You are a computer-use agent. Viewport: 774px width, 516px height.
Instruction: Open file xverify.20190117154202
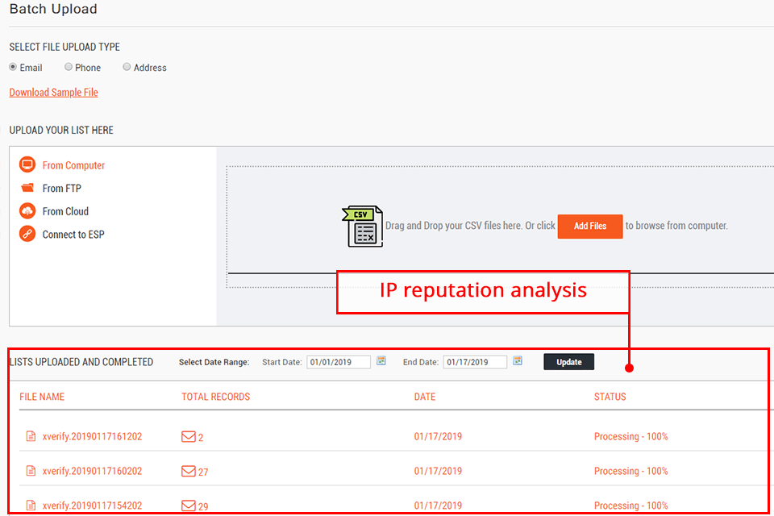click(x=92, y=506)
